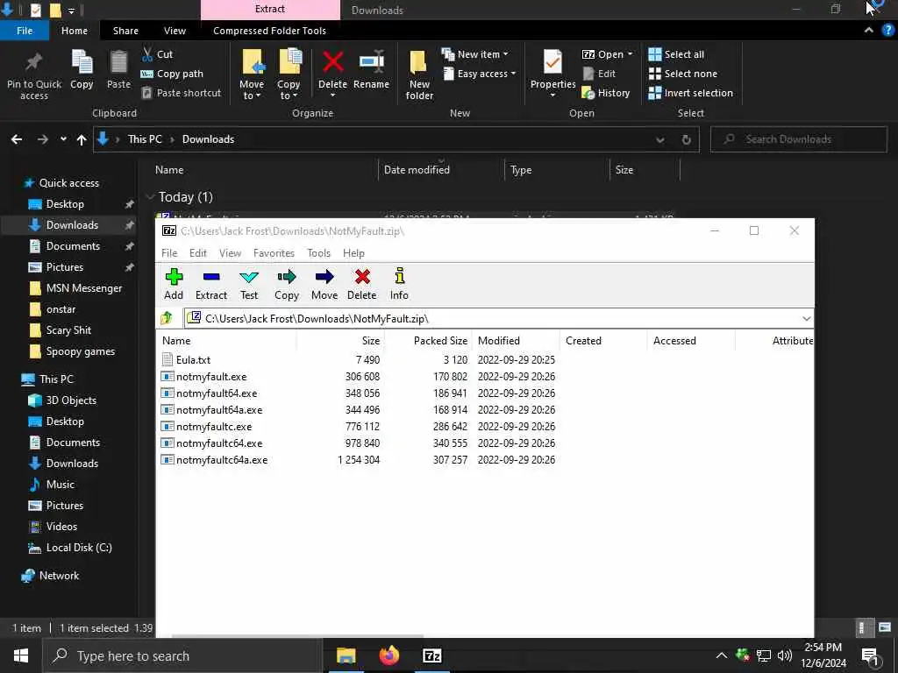Click the red Delete button in Explorer ribbon

click(x=332, y=74)
